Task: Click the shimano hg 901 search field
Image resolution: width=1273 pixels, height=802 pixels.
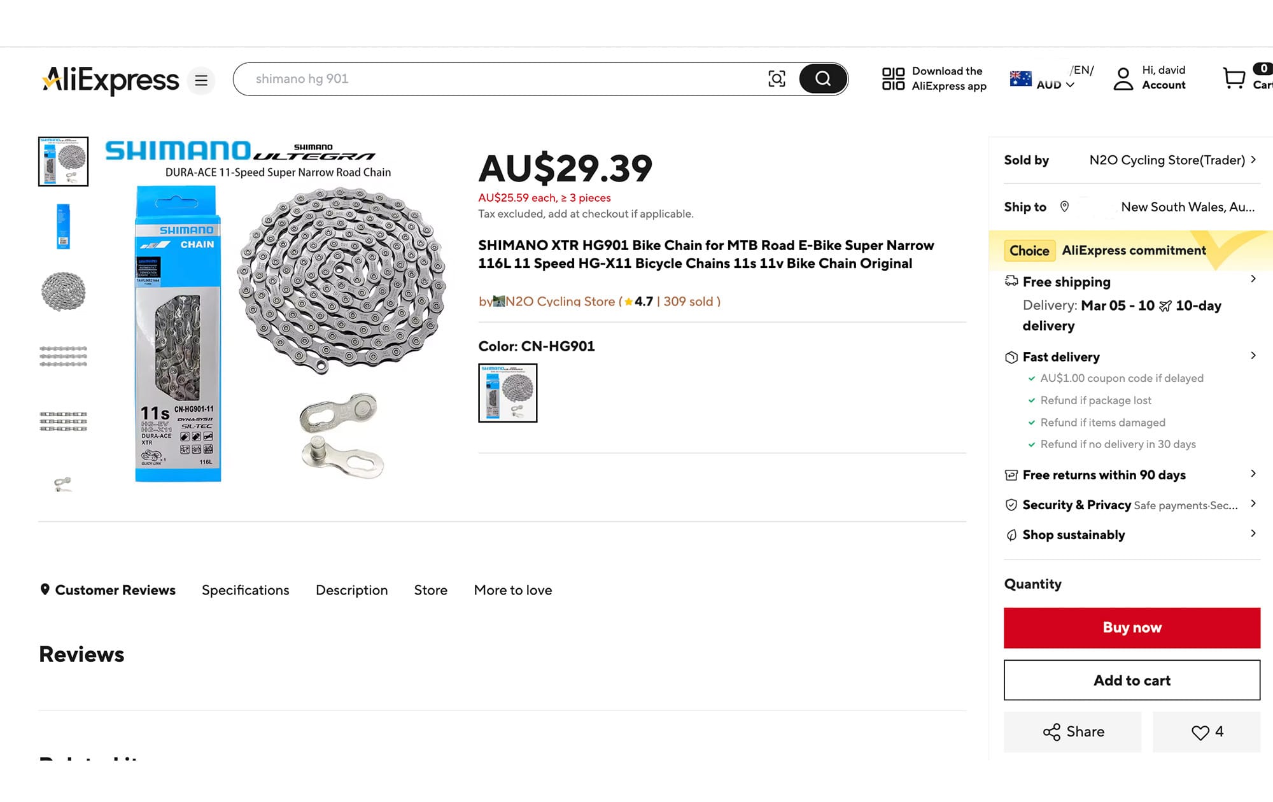Action: [496, 79]
